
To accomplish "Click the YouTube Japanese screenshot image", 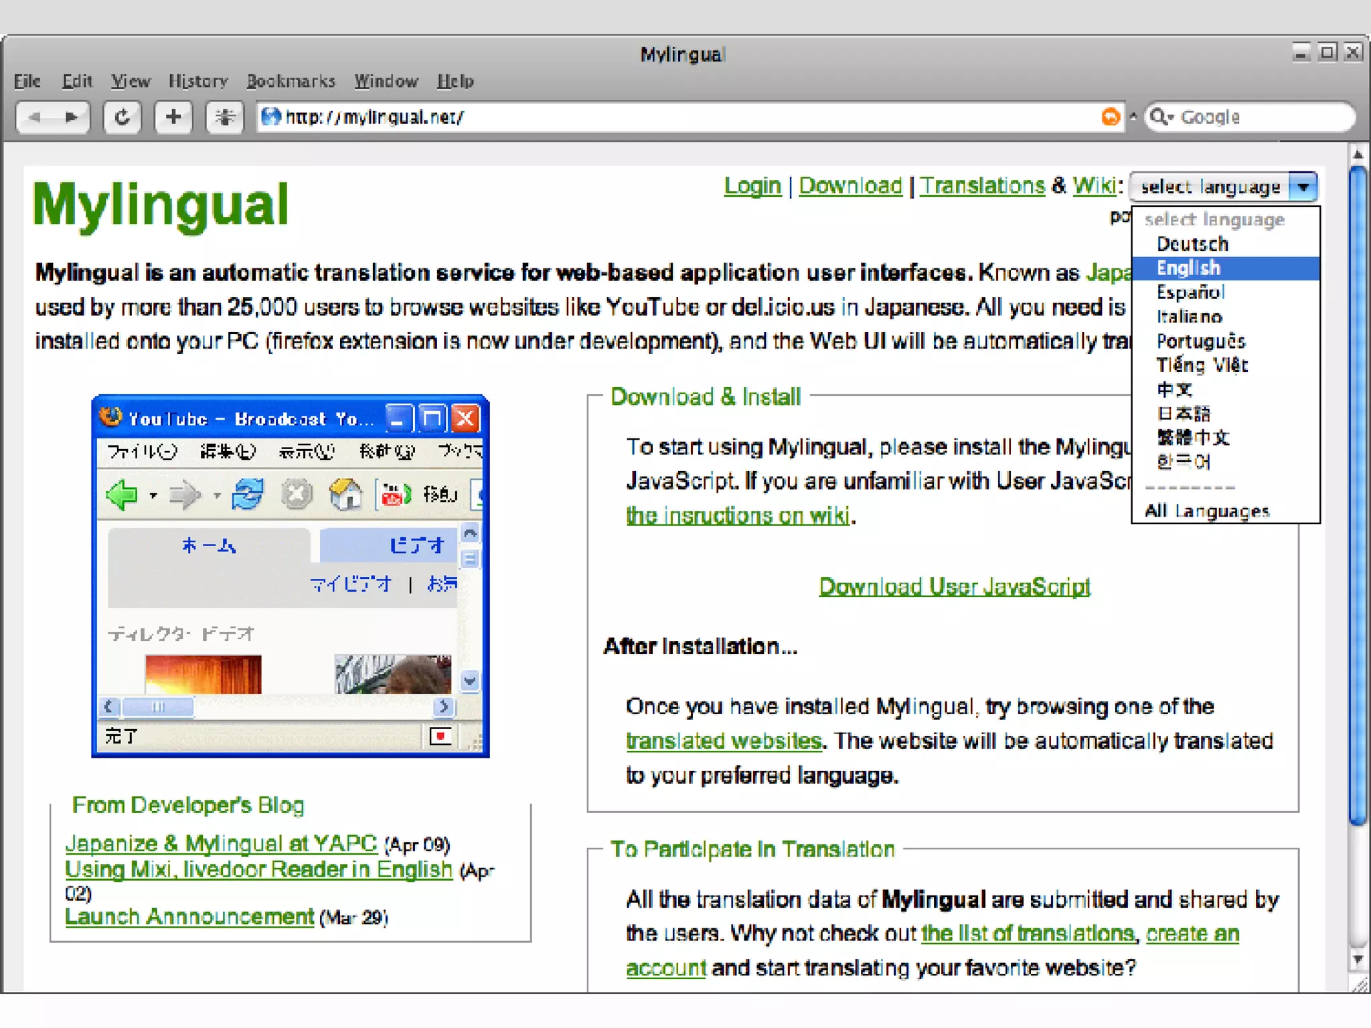I will tap(290, 576).
